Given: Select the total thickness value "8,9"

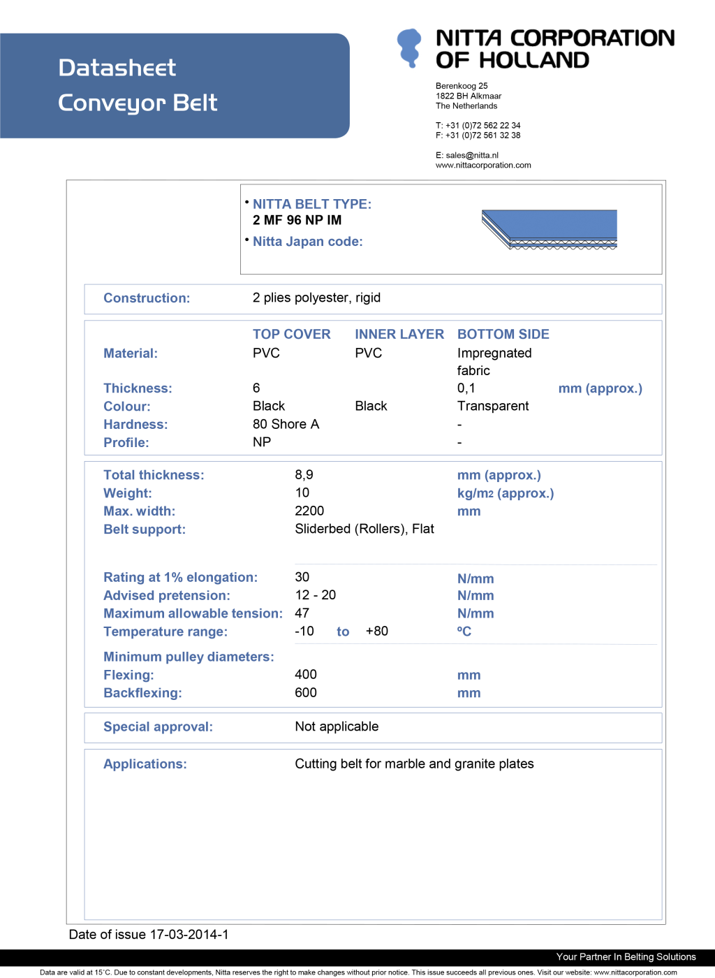Looking at the screenshot, I should point(304,475).
